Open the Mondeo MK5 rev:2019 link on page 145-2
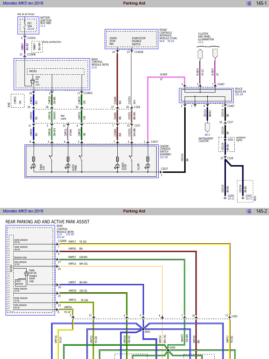Viewport: 269px width, 359px height. point(23,211)
